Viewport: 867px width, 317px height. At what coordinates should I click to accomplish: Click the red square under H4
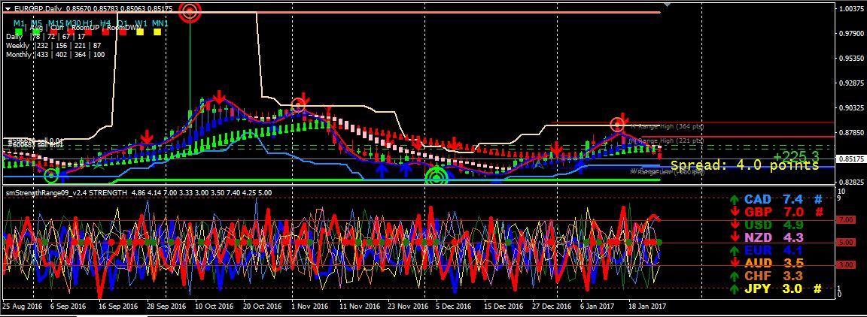105,32
